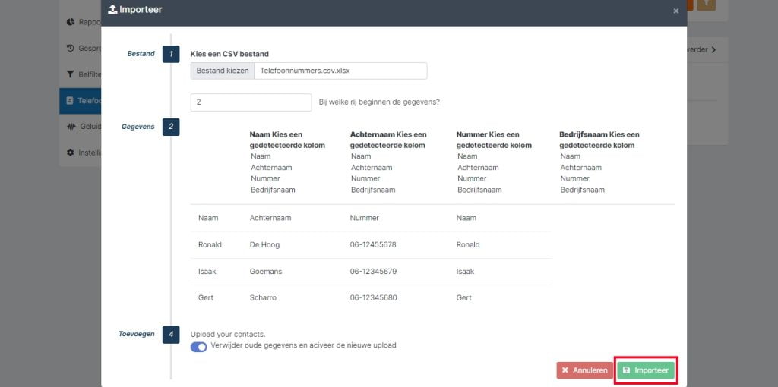
Task: Pick Naam in the Nummer column list
Action: pos(467,156)
